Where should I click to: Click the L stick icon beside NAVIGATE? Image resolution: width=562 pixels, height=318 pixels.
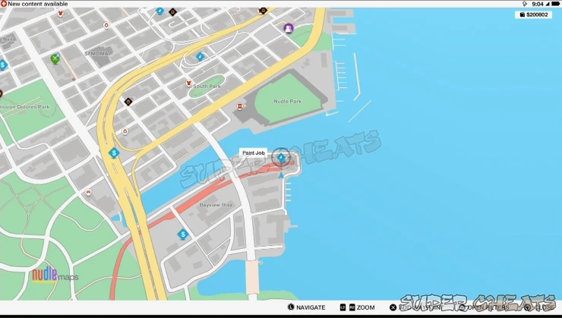coord(291,307)
